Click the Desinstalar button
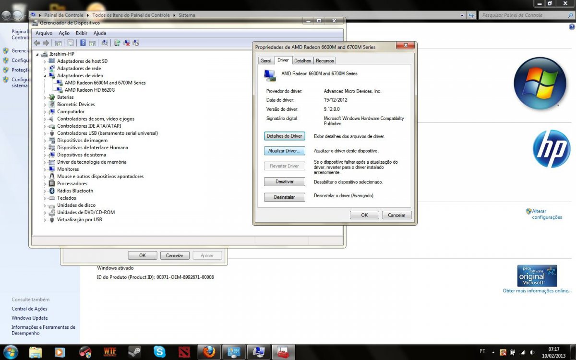Image resolution: width=576 pixels, height=360 pixels. 285,197
